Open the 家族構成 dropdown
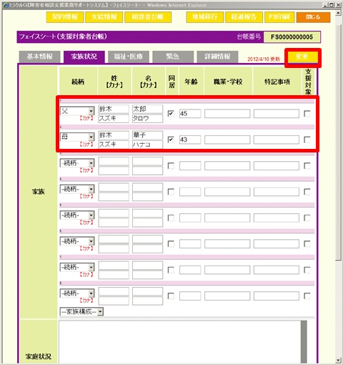This screenshot has width=343, height=365. point(81,311)
